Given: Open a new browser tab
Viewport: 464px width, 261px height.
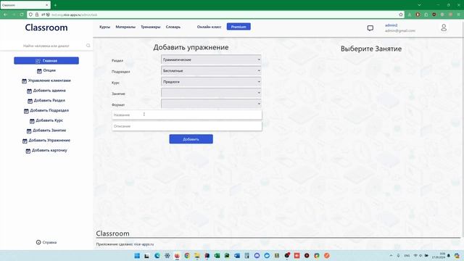Looking at the screenshot, I should coord(55,5).
